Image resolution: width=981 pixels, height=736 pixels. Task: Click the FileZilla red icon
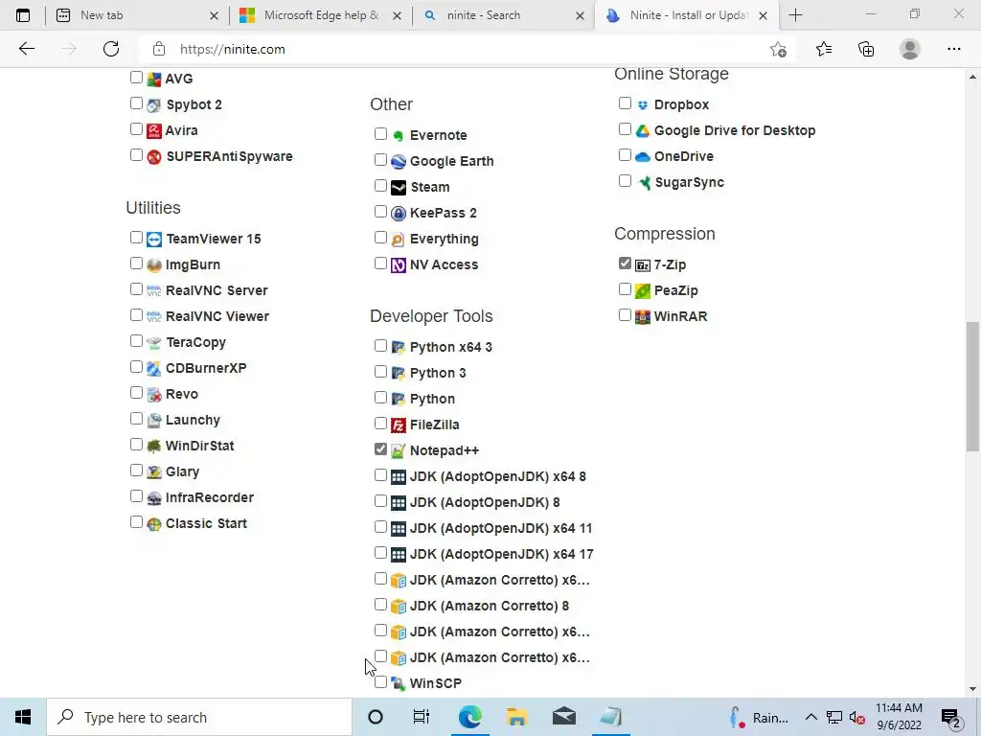[x=399, y=425]
